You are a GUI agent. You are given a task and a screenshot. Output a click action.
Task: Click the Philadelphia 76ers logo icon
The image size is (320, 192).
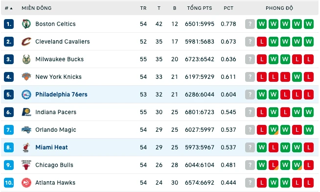click(26, 95)
